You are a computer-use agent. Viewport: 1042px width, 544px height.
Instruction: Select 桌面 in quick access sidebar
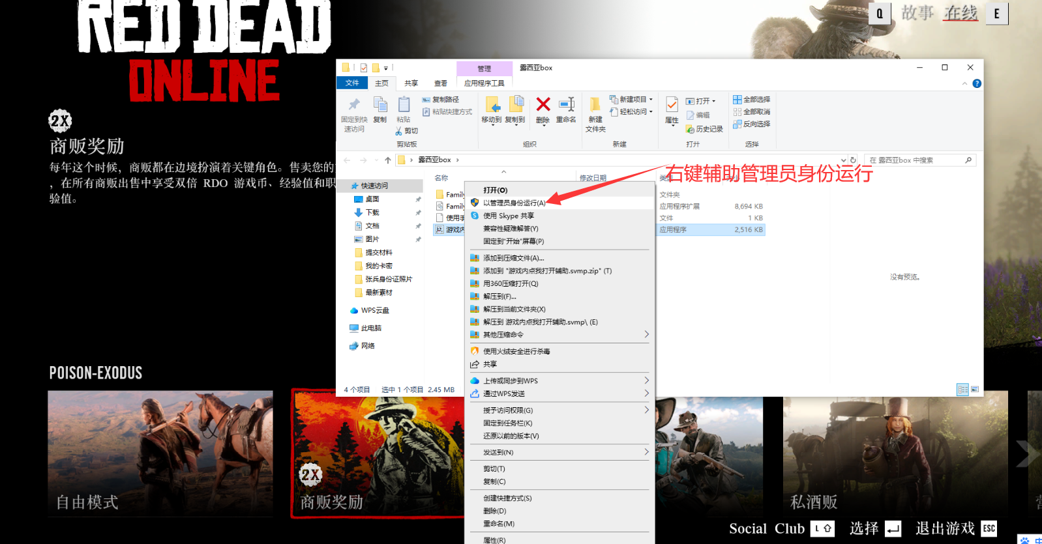coord(372,199)
